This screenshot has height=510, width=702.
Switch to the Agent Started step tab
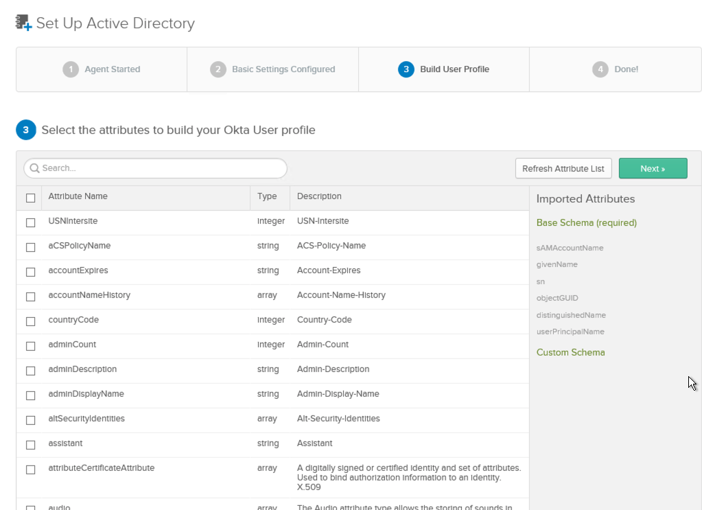tap(112, 69)
